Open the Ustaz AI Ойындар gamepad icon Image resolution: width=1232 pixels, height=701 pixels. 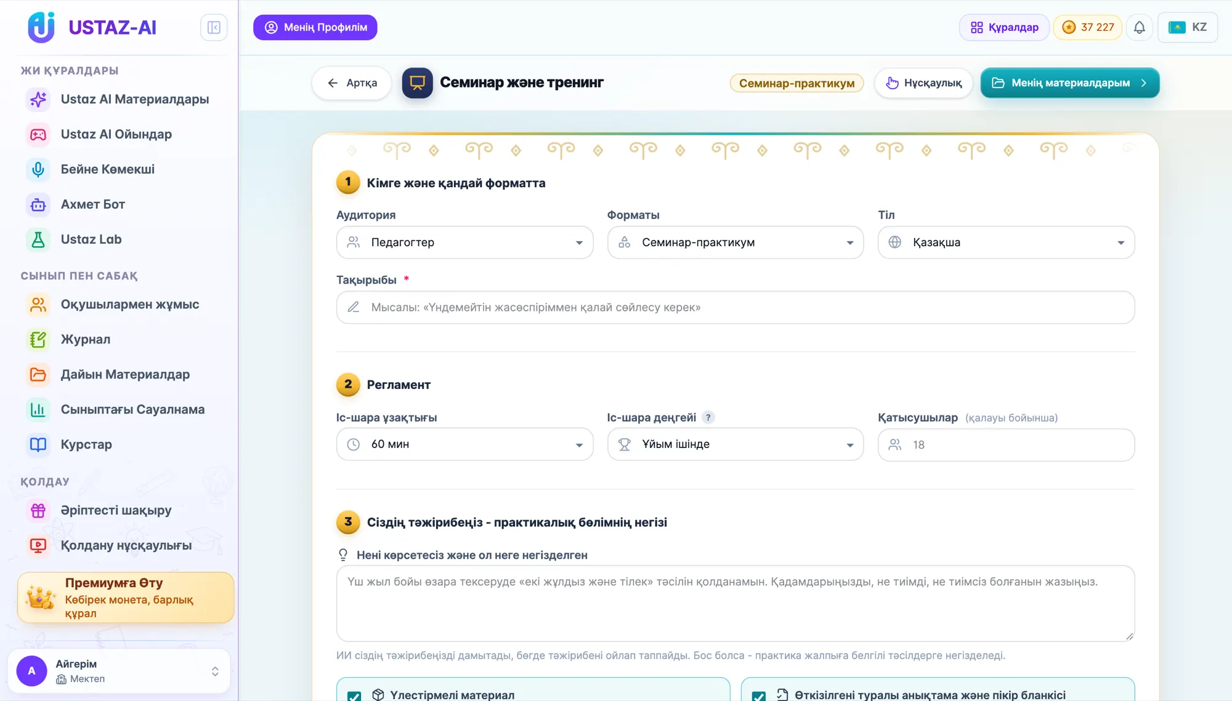coord(38,135)
